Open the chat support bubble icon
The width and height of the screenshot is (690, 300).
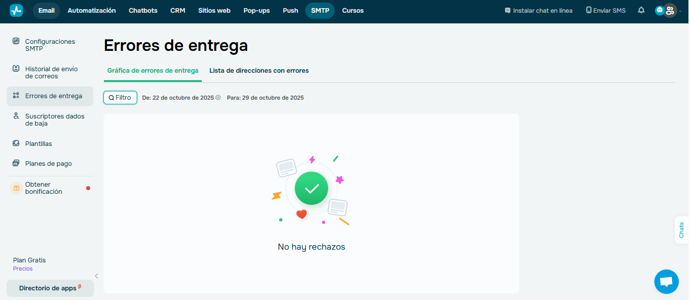coord(666,281)
